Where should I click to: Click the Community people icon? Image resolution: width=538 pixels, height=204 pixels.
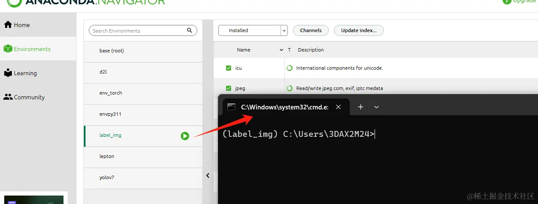coord(8,97)
